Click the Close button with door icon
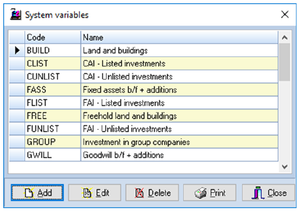 [269, 192]
